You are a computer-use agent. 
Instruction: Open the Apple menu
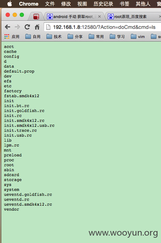[x=9, y=4]
